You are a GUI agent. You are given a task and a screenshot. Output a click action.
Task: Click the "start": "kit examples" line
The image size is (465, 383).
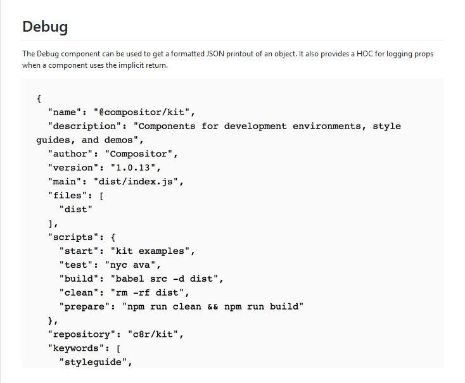pos(127,251)
